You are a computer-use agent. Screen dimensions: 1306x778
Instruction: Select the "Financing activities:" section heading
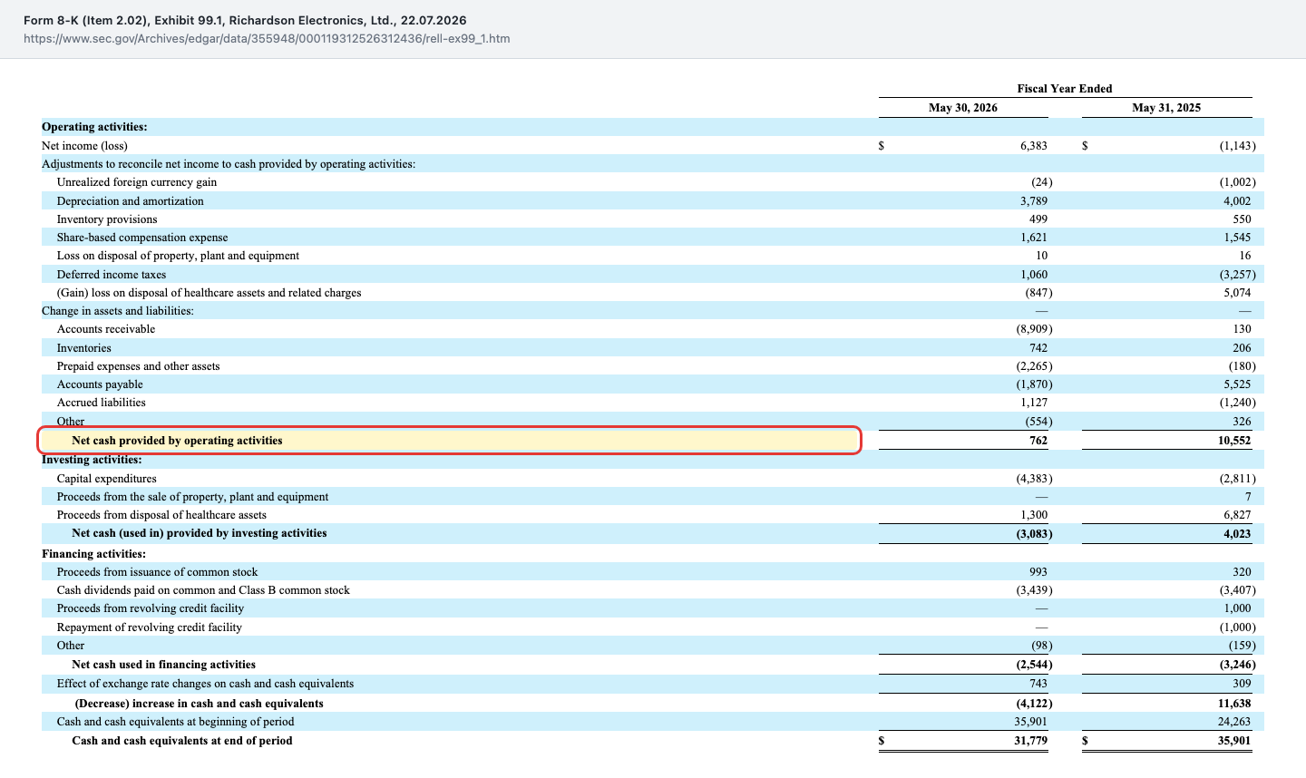pyautogui.click(x=93, y=554)
